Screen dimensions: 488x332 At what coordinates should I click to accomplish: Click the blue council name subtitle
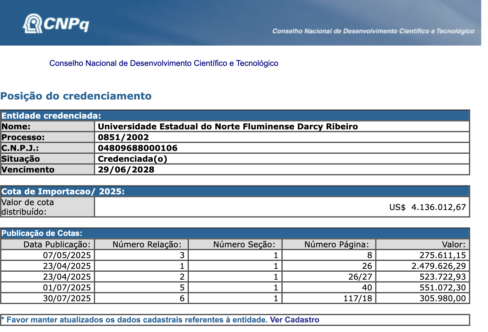click(x=163, y=63)
